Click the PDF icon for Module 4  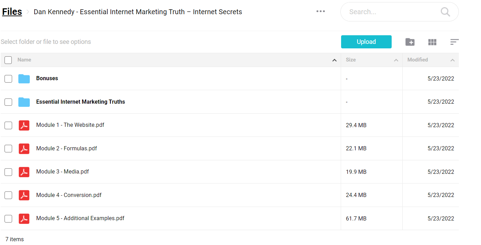click(24, 195)
